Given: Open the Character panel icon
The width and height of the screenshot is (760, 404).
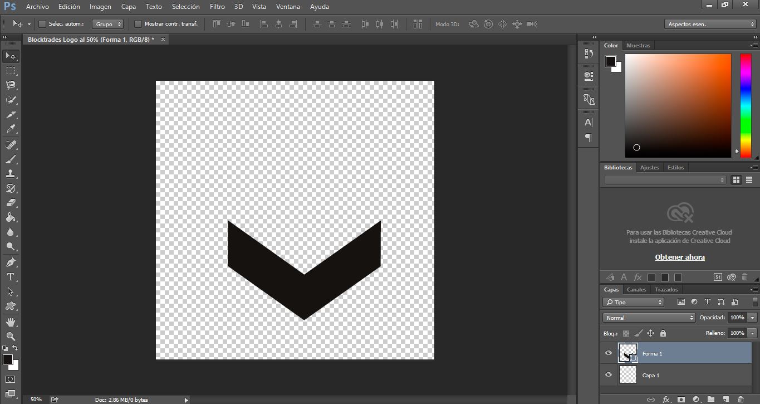Looking at the screenshot, I should (x=589, y=122).
